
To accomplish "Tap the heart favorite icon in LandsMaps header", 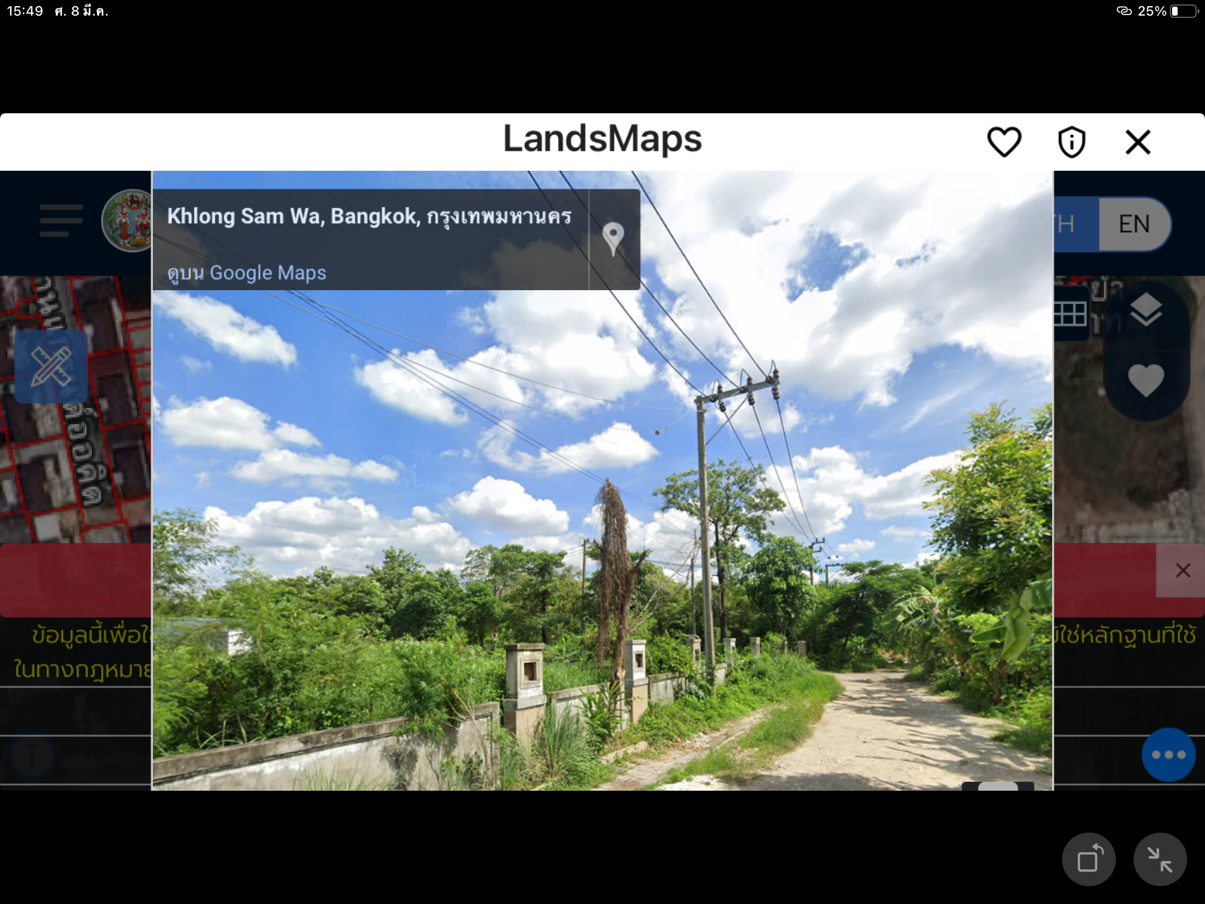I will [x=1004, y=142].
